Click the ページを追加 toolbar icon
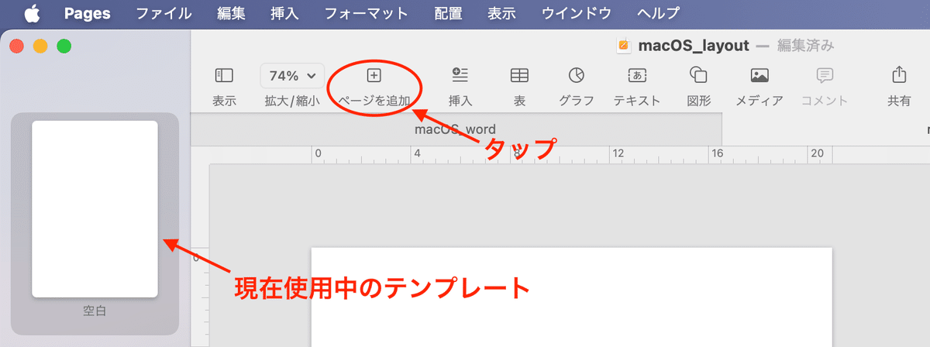930x347 pixels. (x=374, y=75)
